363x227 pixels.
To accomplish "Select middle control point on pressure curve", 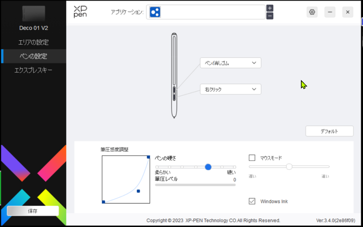I will tap(138, 191).
